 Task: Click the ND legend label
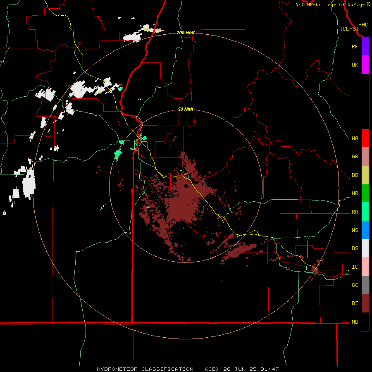coord(355,322)
